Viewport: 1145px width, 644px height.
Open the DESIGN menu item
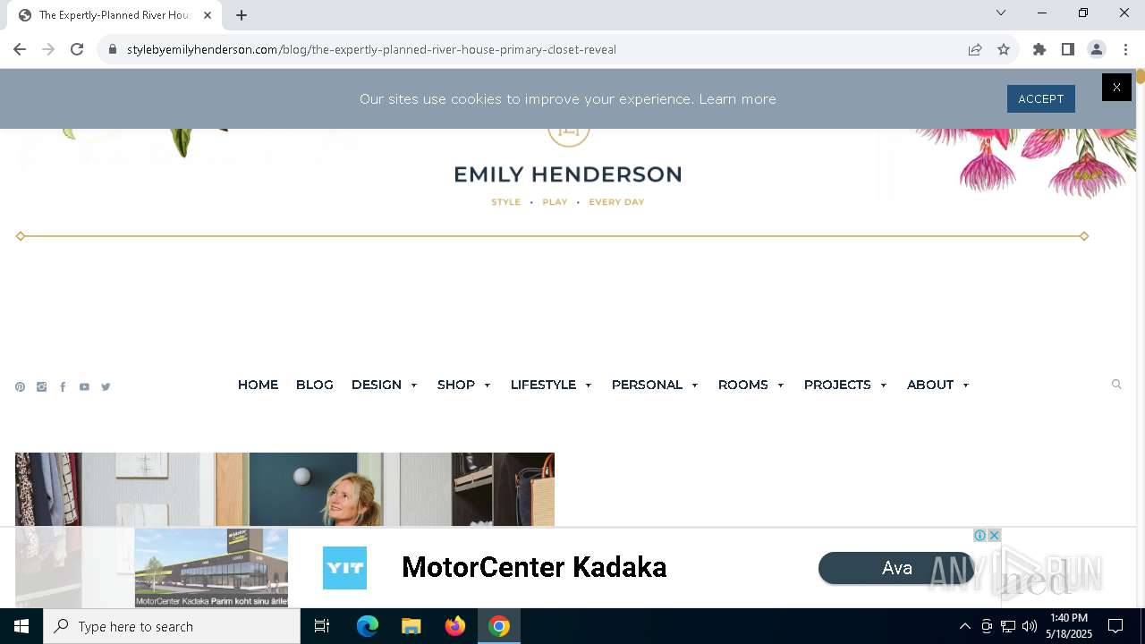[x=377, y=385]
